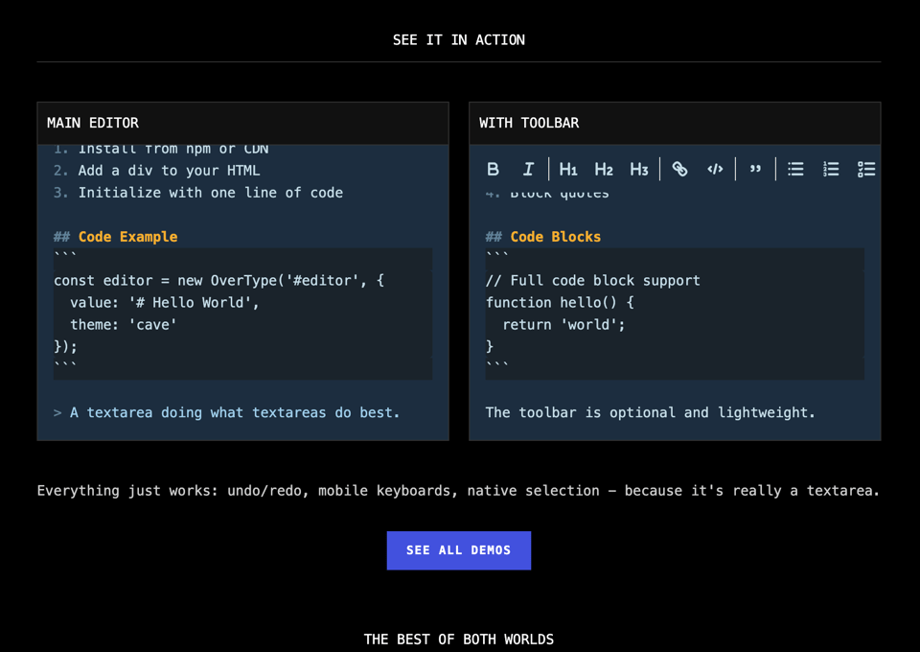This screenshot has width=920, height=652.
Task: Click the inline code icon
Action: [715, 170]
